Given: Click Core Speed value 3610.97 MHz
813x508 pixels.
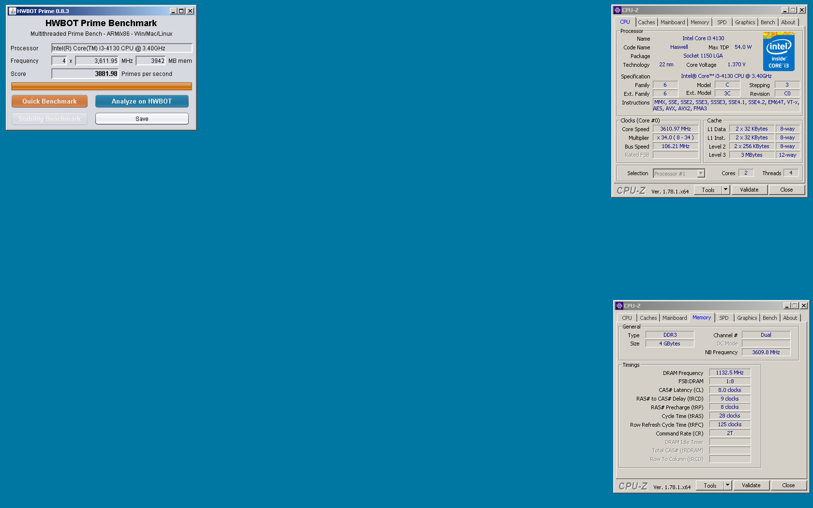Looking at the screenshot, I should point(676,129).
